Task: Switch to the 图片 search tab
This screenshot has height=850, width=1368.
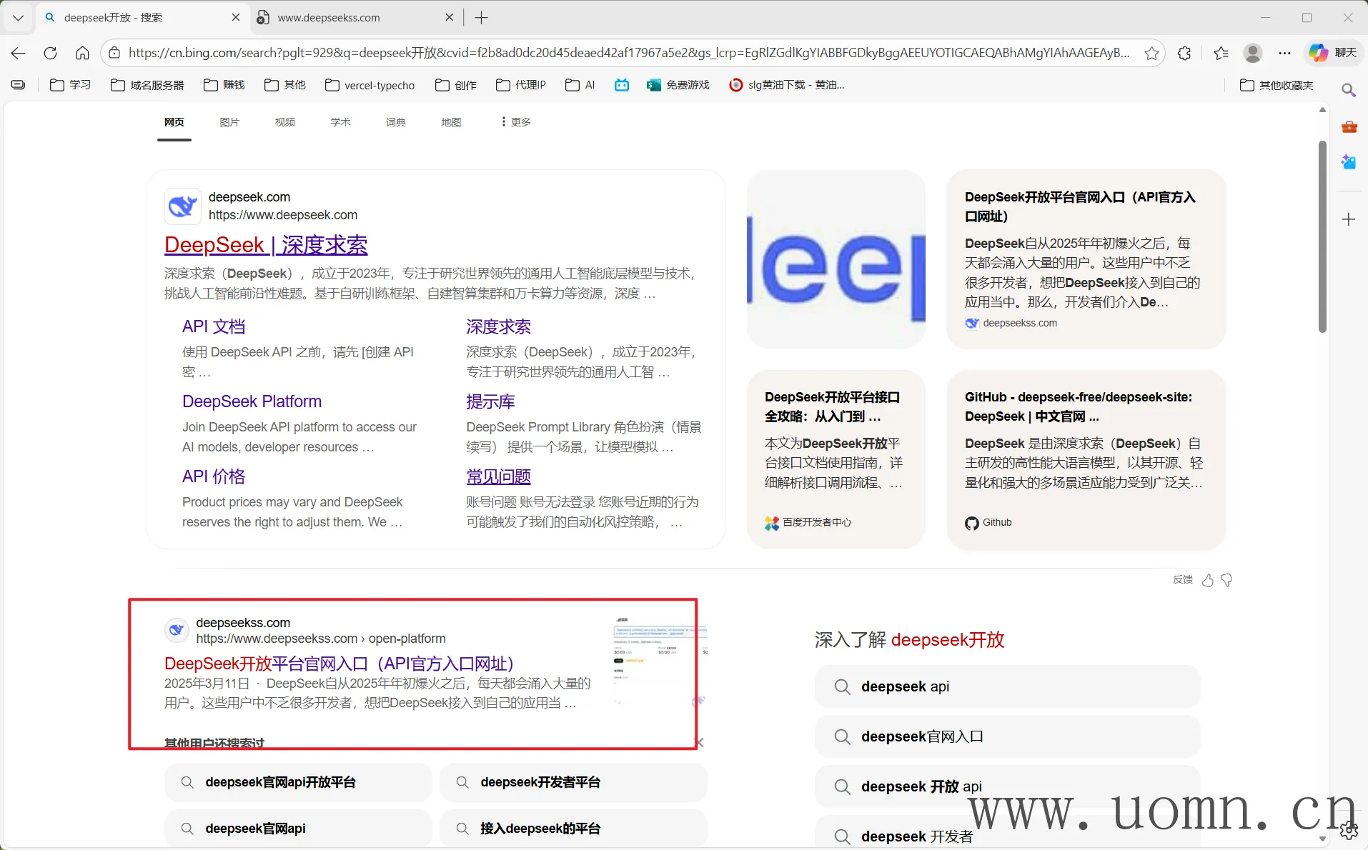Action: pos(229,122)
